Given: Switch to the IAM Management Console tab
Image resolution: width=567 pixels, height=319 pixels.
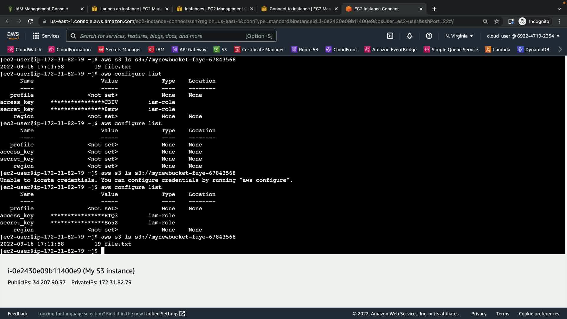Looking at the screenshot, I should pyautogui.click(x=42, y=9).
